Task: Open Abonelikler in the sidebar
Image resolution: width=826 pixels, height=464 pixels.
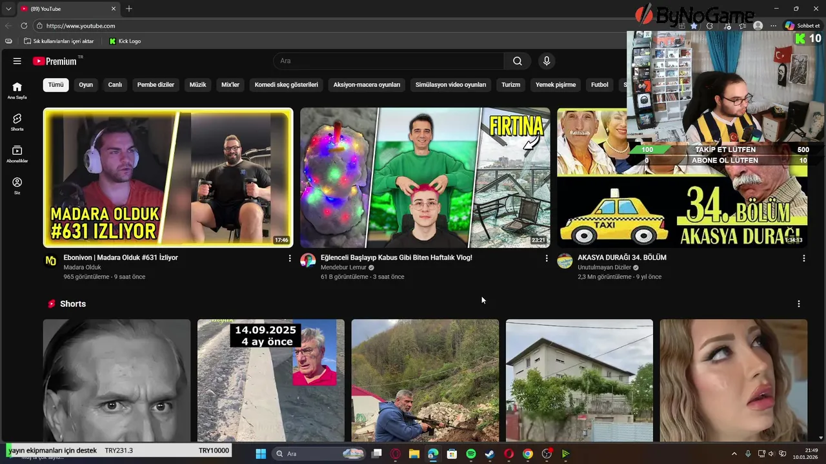Action: click(x=17, y=154)
